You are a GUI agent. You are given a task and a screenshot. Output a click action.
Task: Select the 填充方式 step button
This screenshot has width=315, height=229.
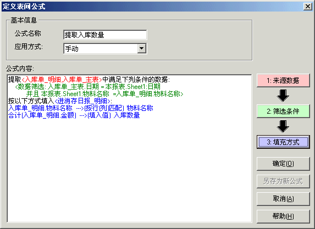tap(283, 142)
